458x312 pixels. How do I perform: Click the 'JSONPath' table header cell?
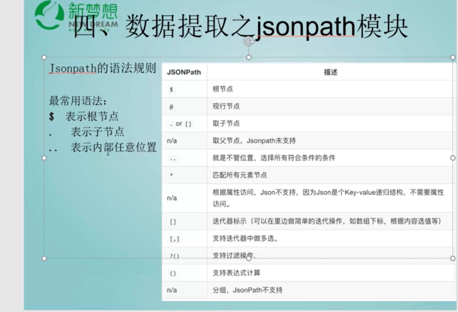click(x=184, y=72)
